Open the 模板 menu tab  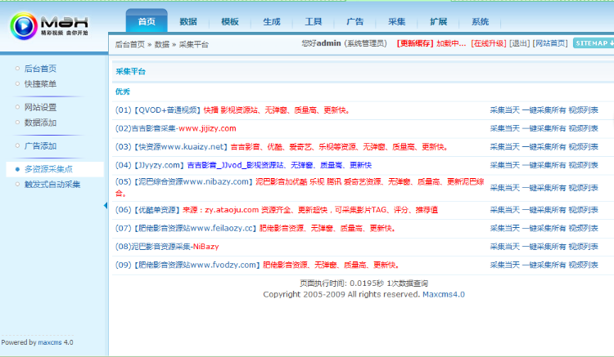click(230, 22)
